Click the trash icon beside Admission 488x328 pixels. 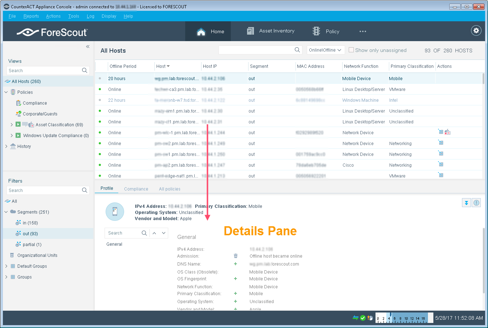[235, 256]
